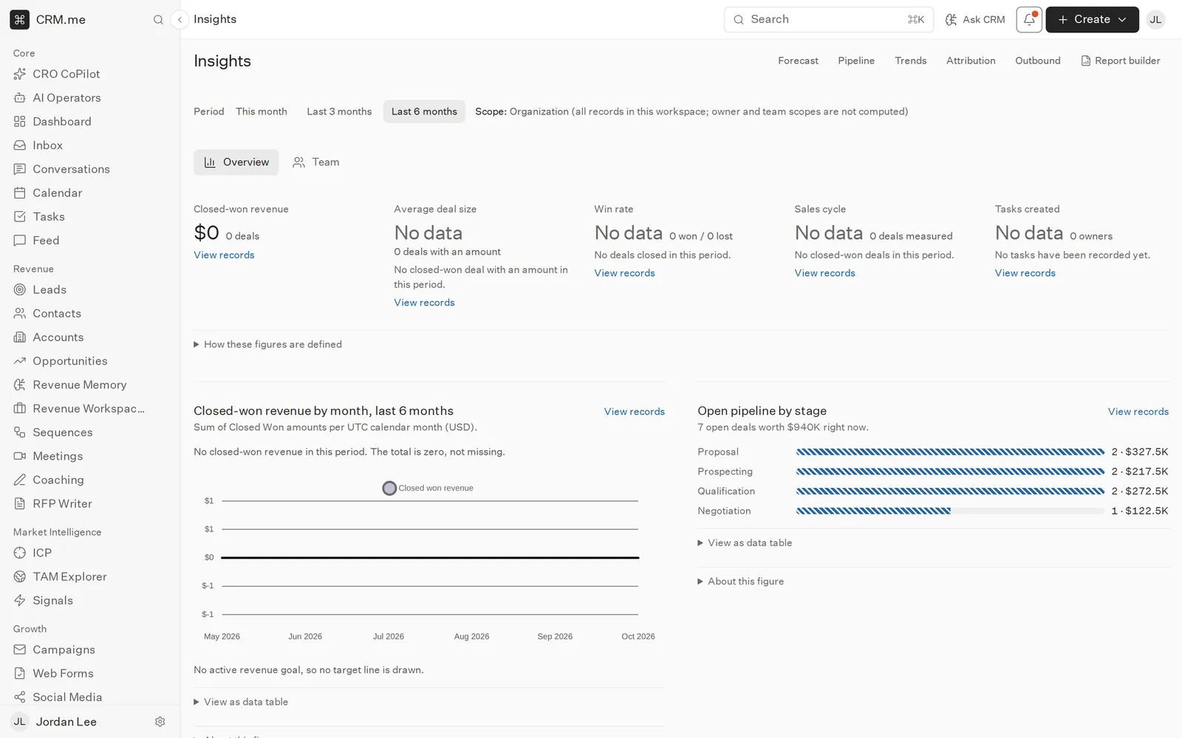This screenshot has width=1182, height=738.
Task: View records under Closed-won revenue
Action: (224, 255)
